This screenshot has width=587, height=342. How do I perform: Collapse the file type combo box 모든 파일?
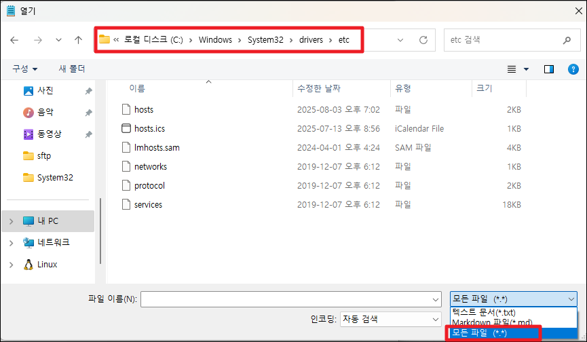(x=513, y=299)
